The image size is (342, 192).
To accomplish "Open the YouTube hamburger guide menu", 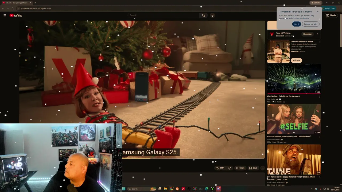I will pyautogui.click(x=5, y=15).
